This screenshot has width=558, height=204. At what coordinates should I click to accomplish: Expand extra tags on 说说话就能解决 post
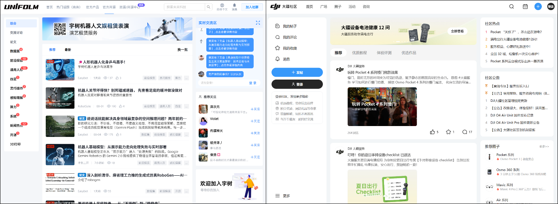[187, 134]
